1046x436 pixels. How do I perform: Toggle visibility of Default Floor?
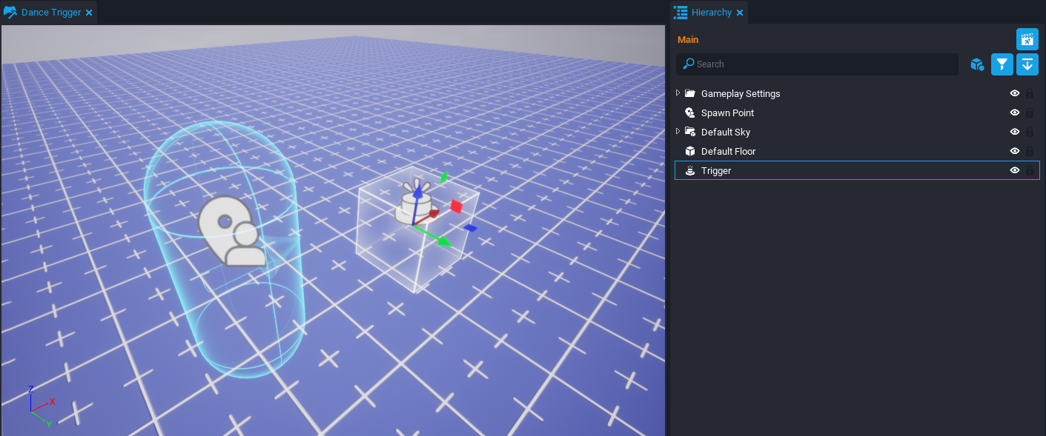(1015, 151)
